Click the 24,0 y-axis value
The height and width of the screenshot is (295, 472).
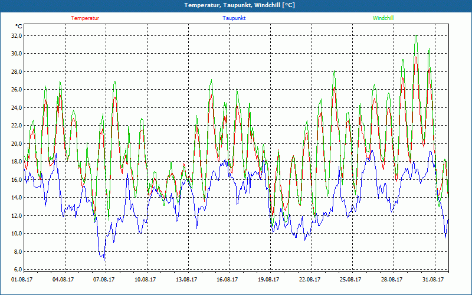click(x=17, y=108)
